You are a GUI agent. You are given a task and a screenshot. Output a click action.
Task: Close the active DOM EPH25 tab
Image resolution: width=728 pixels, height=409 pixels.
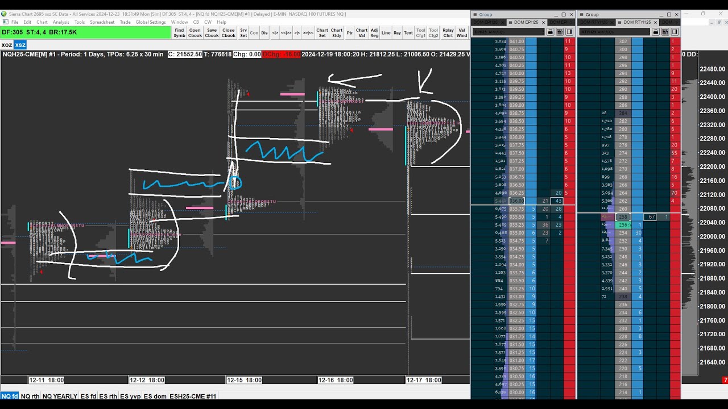tap(543, 22)
